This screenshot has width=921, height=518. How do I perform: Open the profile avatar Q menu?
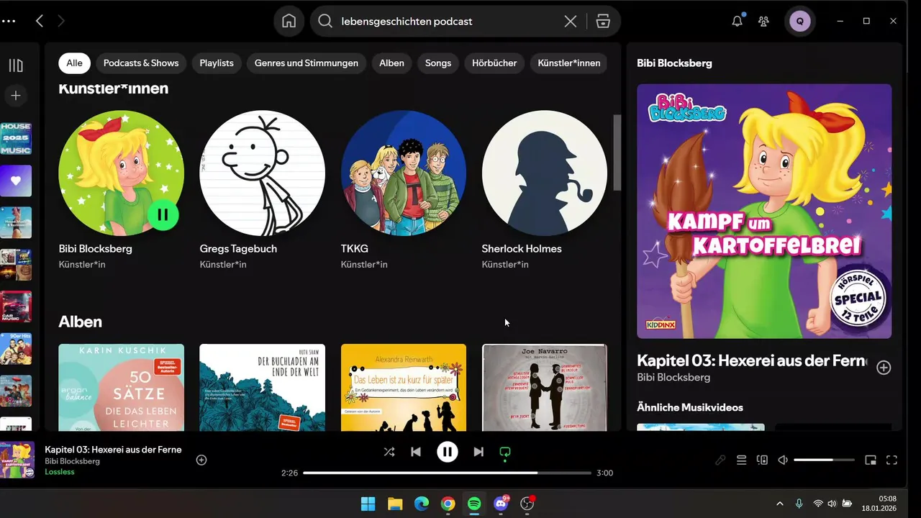(799, 21)
